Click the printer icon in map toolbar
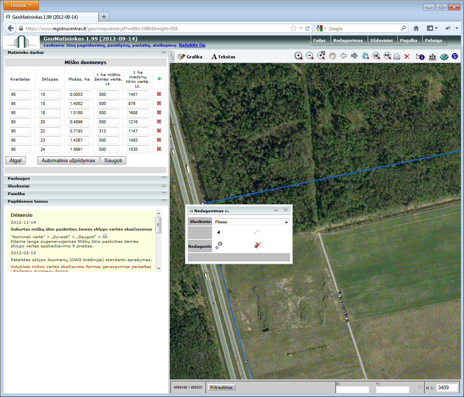The height and width of the screenshot is (397, 464). [397, 56]
